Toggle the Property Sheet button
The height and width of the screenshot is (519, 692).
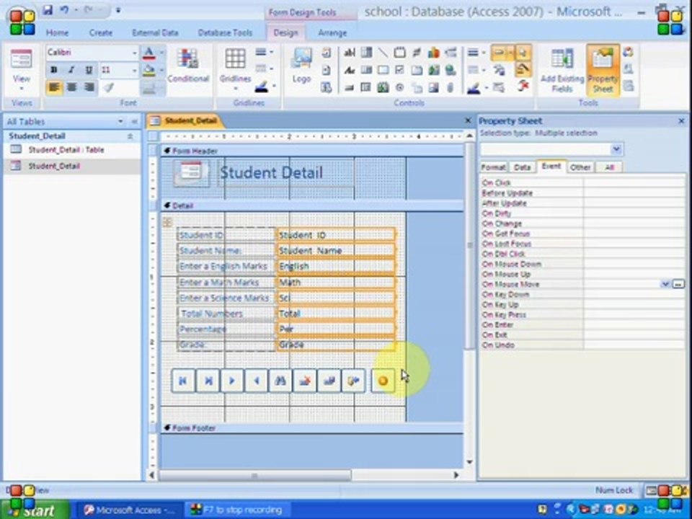coord(603,70)
